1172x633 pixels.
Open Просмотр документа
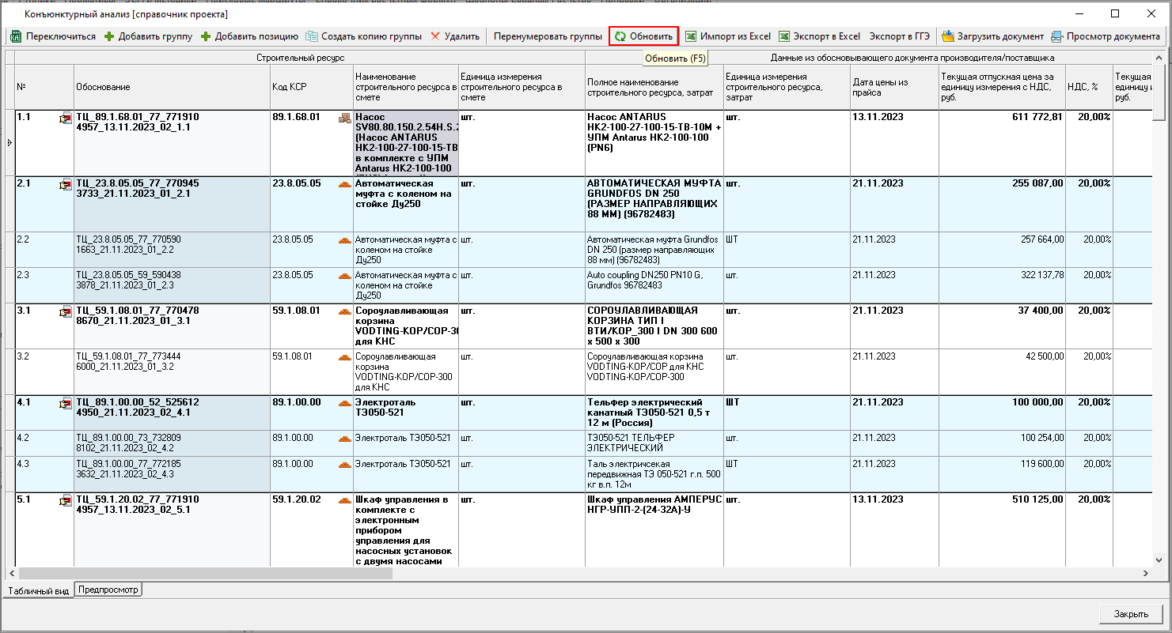(x=1105, y=36)
